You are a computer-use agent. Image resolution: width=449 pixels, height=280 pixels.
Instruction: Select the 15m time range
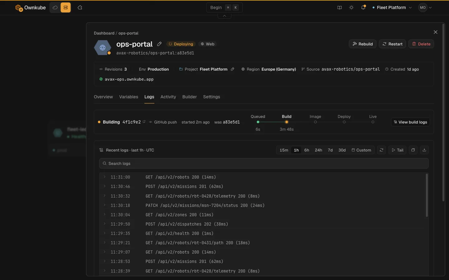284,150
